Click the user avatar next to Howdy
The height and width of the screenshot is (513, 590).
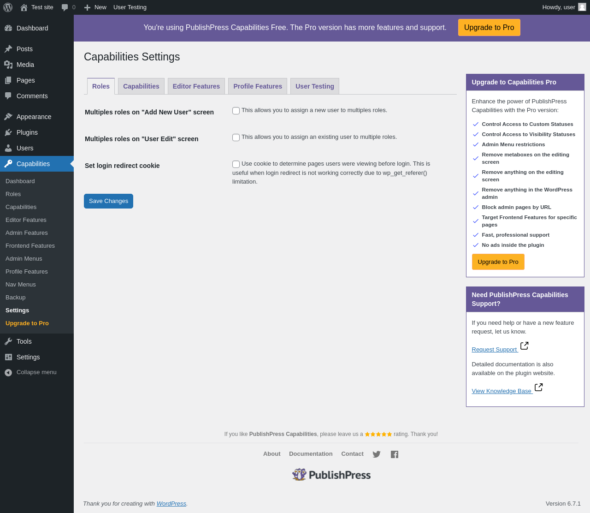pyautogui.click(x=582, y=7)
